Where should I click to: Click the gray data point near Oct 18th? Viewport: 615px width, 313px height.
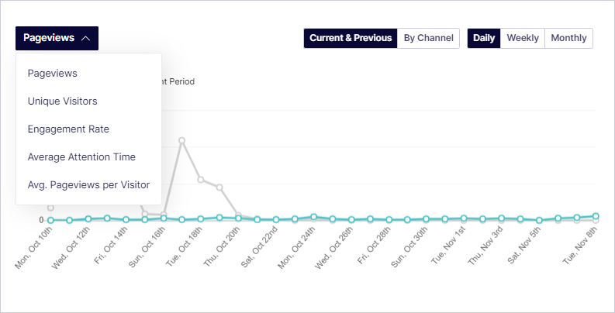tap(200, 180)
